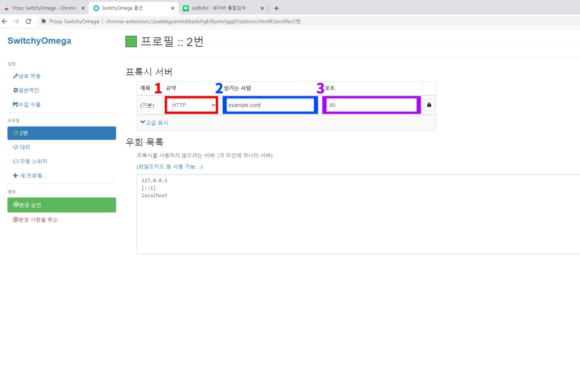The image size is (580, 386).
Task: Open the wildcard usage help link
Action: [x=169, y=167]
